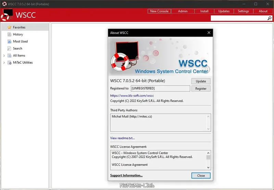
Task: Minimize the WSCC main window
Action: click(x=244, y=4)
